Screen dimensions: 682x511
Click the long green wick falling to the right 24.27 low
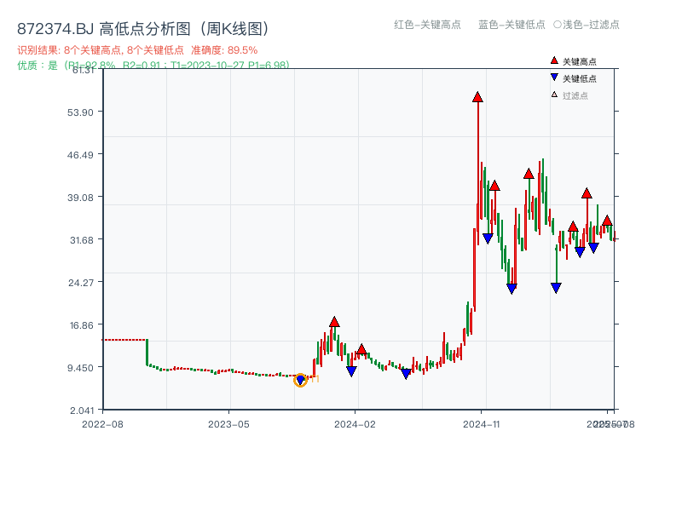point(557,266)
